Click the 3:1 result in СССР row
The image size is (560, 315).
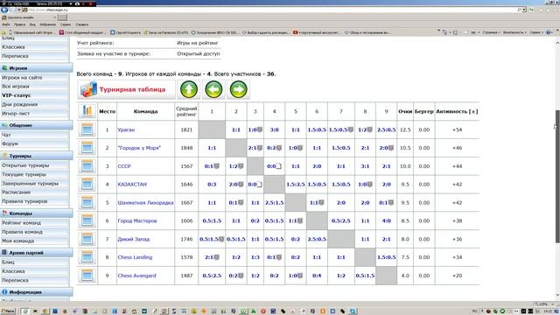click(x=365, y=166)
